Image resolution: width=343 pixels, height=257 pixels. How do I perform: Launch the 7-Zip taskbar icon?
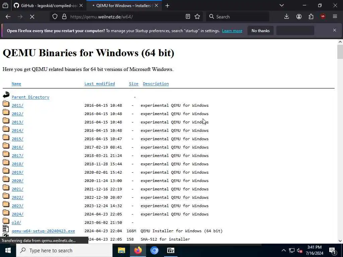170,250
